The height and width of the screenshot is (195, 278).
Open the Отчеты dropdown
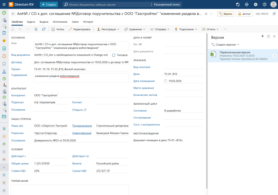[211, 29]
